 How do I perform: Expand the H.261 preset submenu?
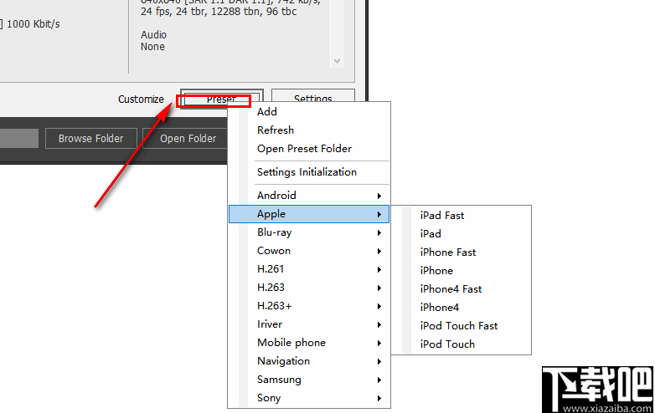[x=309, y=269]
